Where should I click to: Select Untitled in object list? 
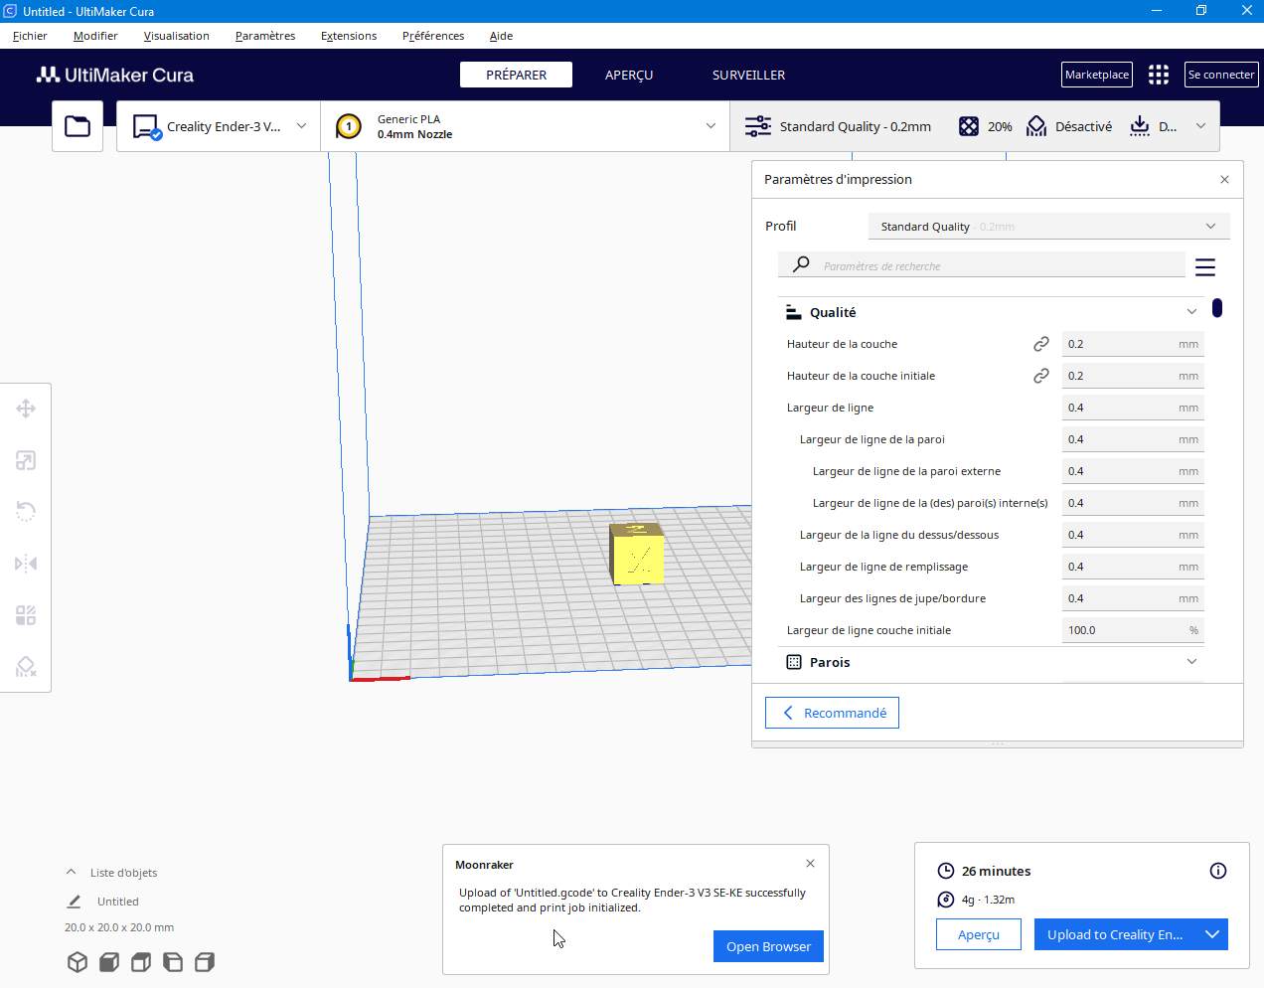117,902
